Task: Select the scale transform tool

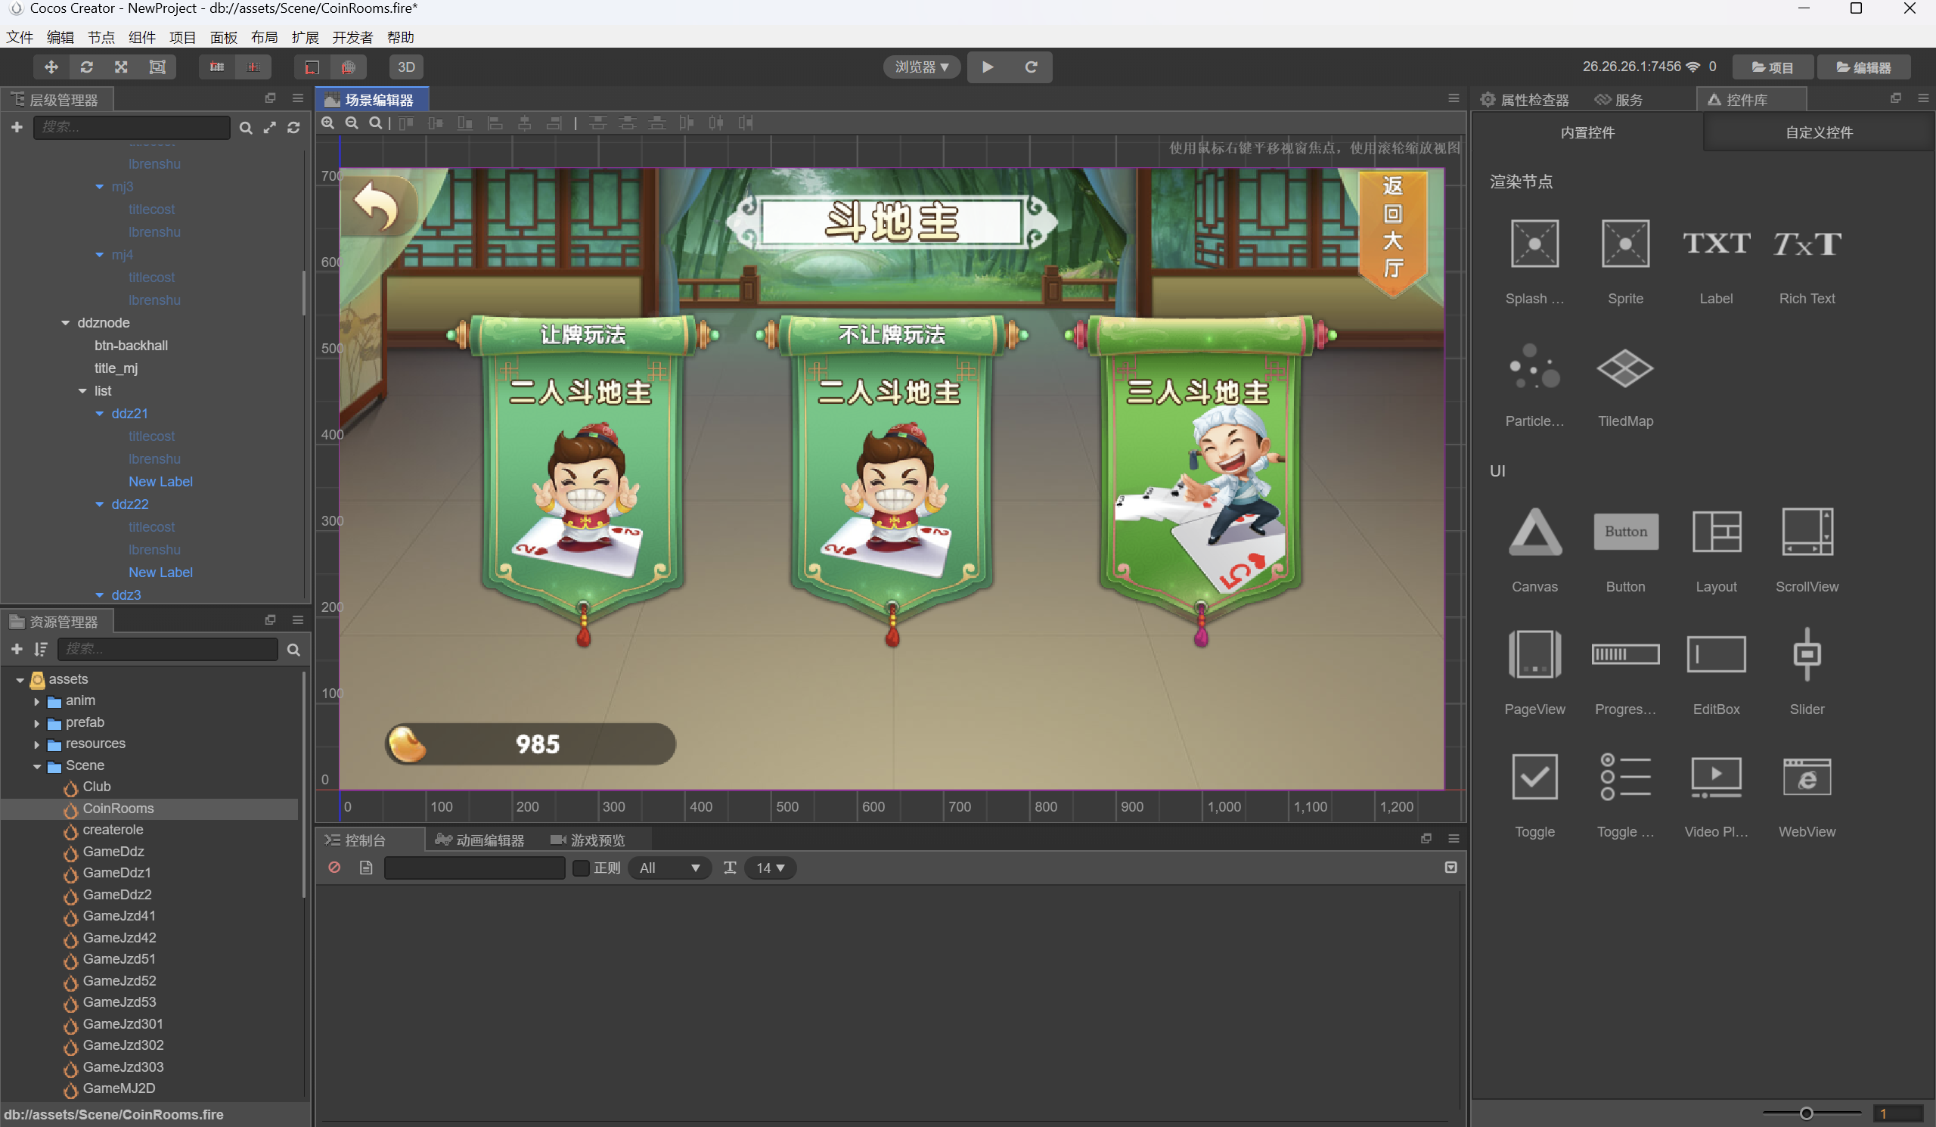Action: [122, 67]
